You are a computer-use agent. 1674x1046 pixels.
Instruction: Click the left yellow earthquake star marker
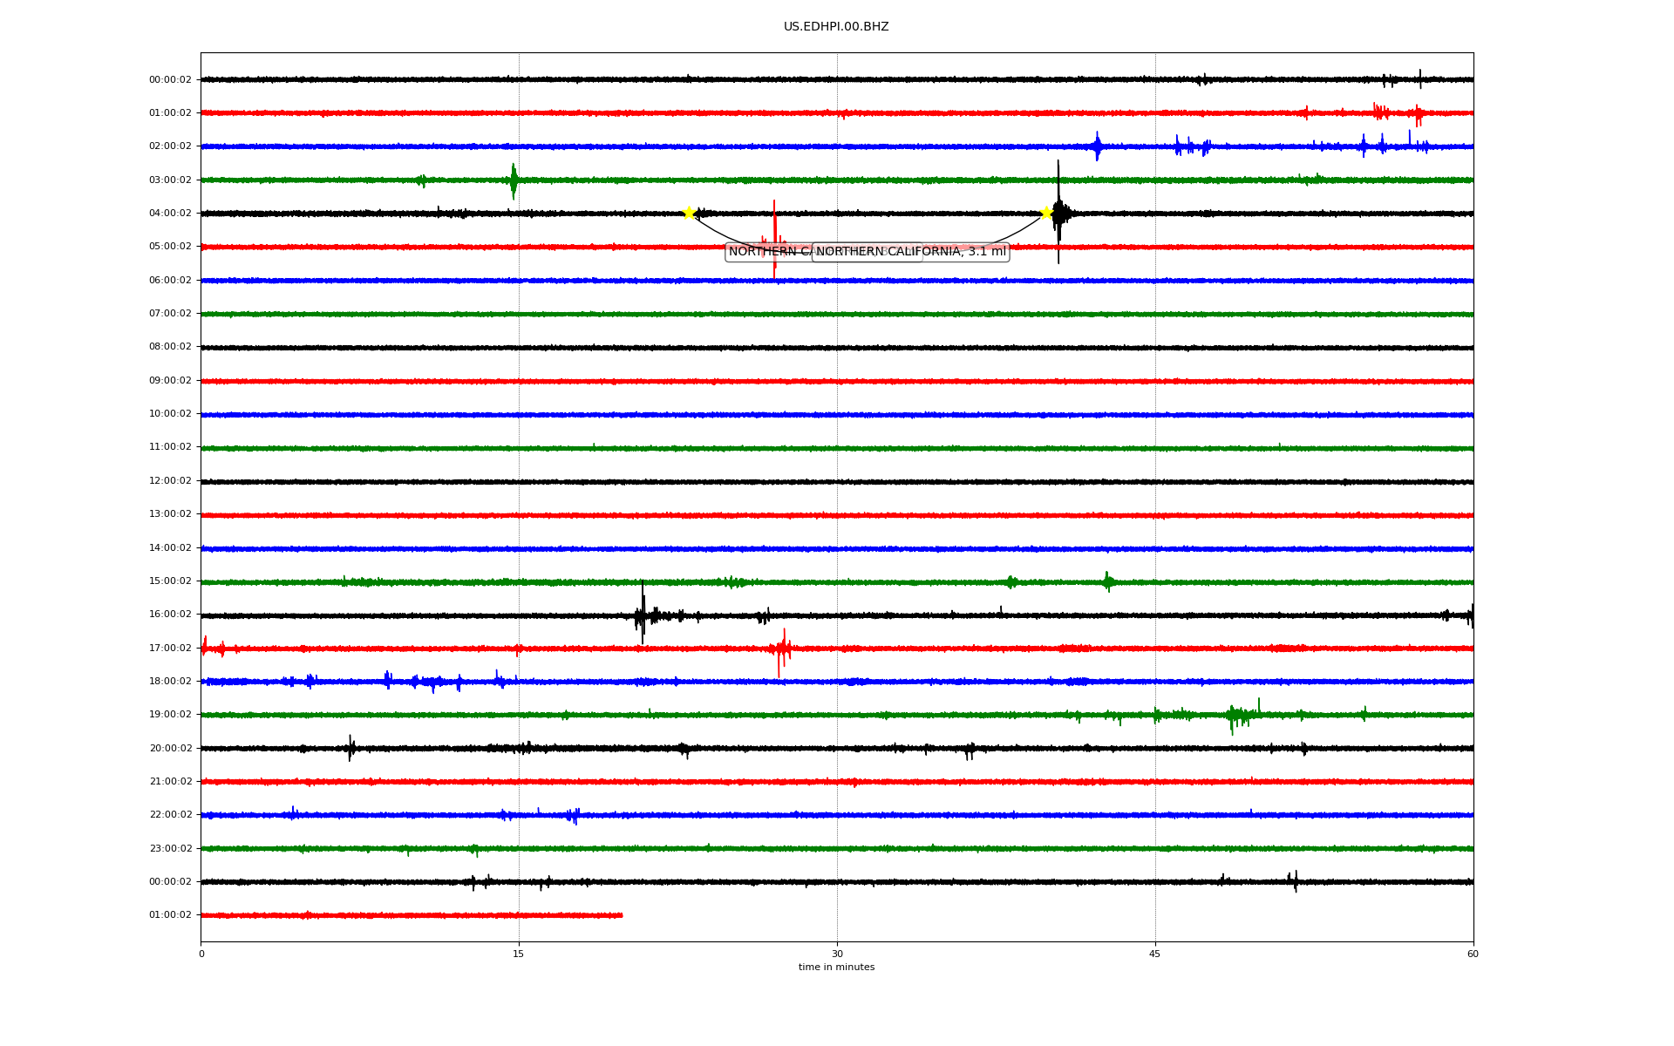tap(689, 213)
